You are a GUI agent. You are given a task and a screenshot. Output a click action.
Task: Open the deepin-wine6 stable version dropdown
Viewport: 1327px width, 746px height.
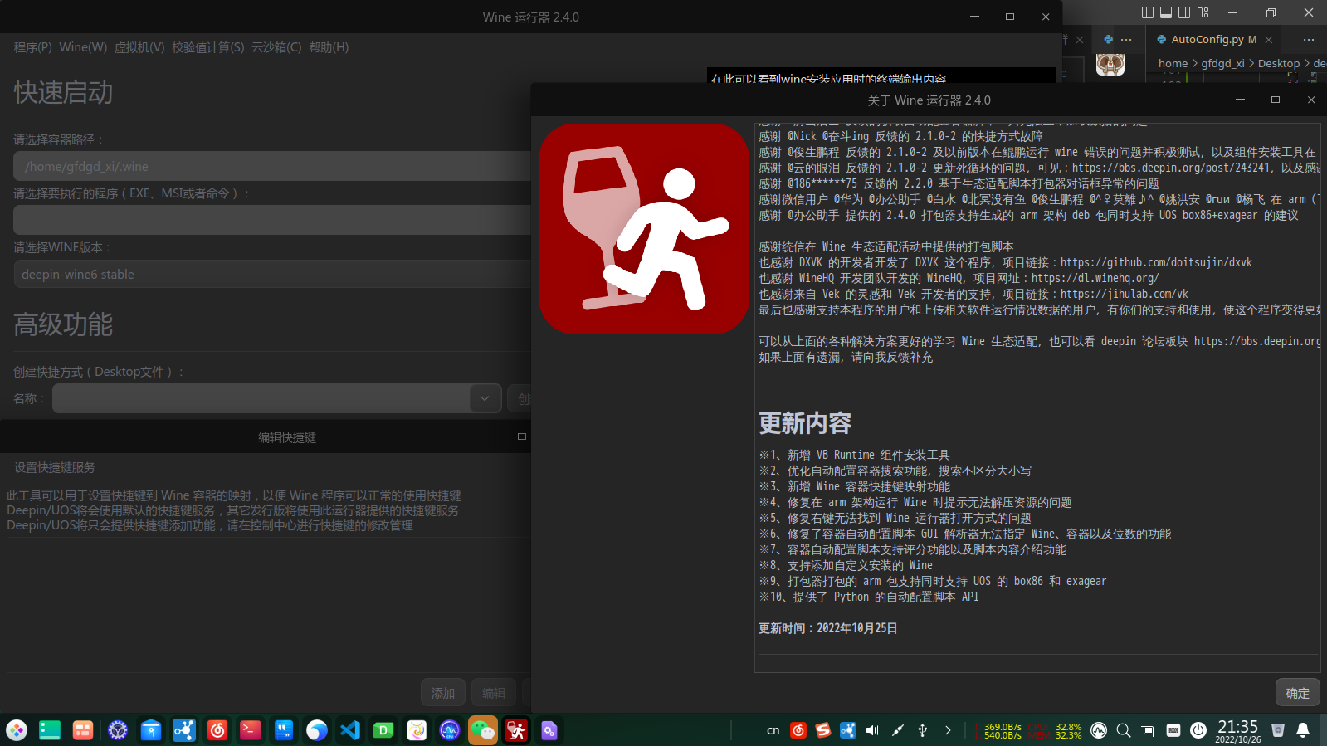(x=272, y=274)
